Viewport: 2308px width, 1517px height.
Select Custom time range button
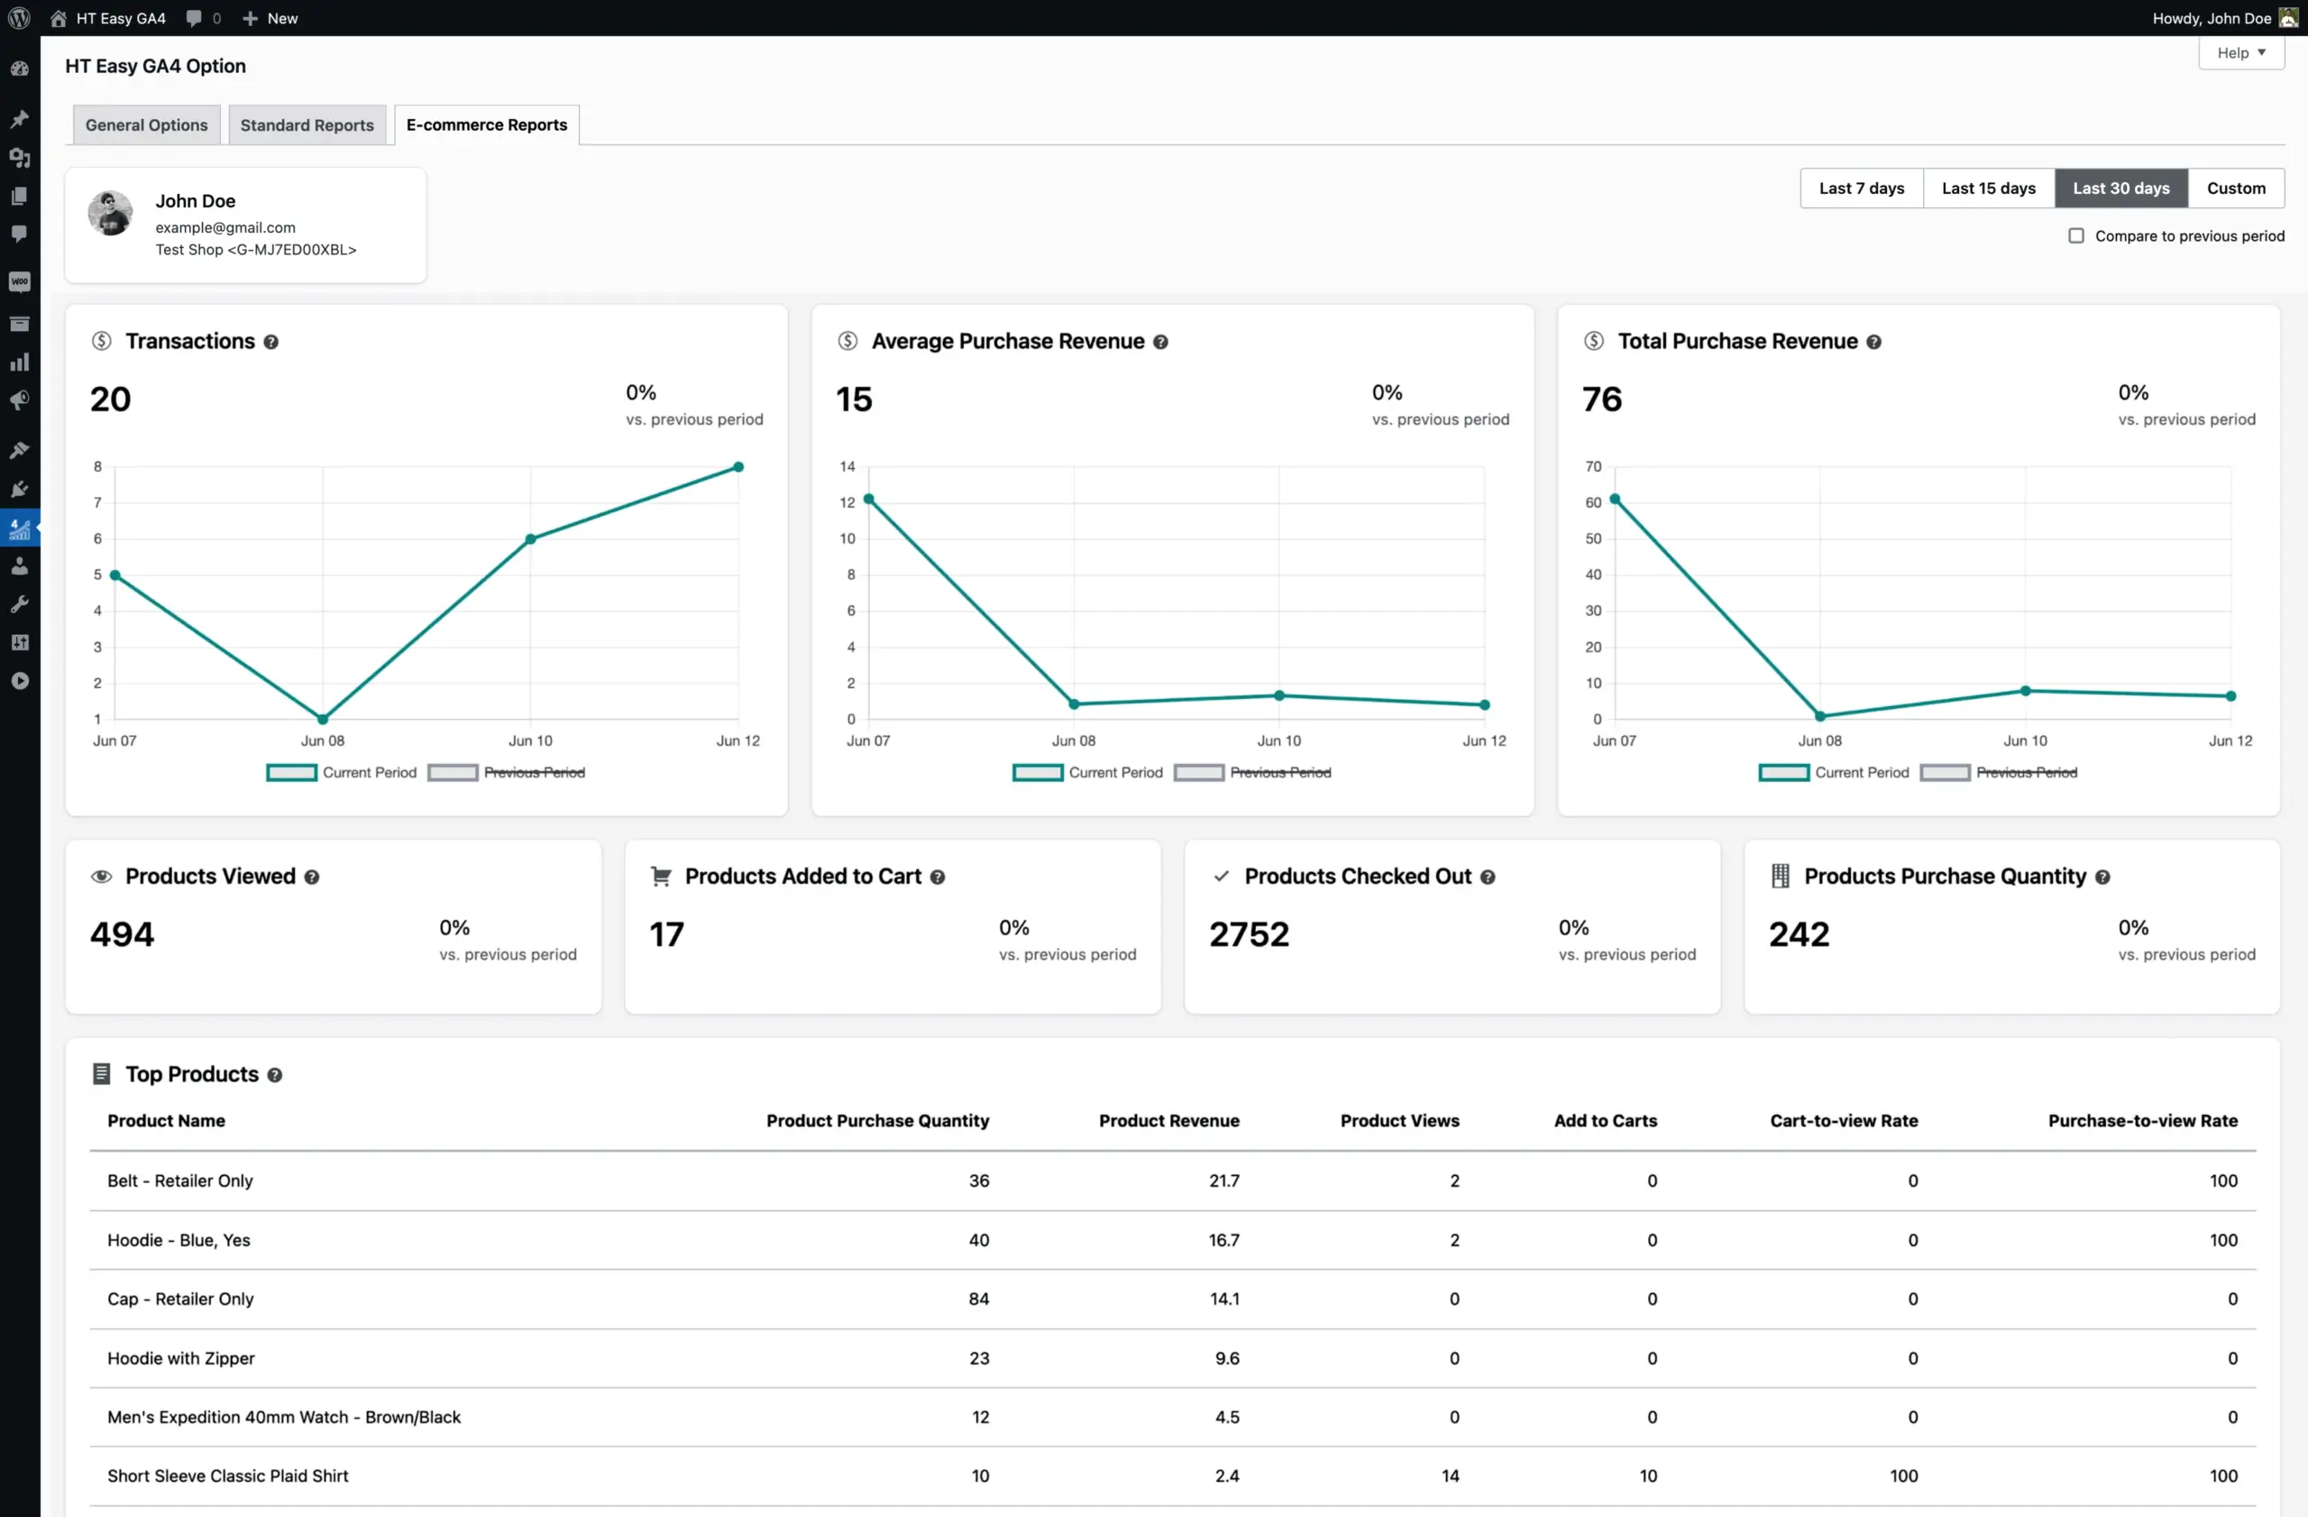tap(2233, 188)
